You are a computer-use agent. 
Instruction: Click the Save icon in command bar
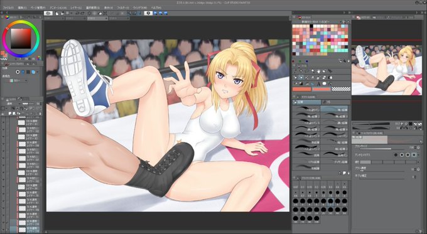(67, 13)
